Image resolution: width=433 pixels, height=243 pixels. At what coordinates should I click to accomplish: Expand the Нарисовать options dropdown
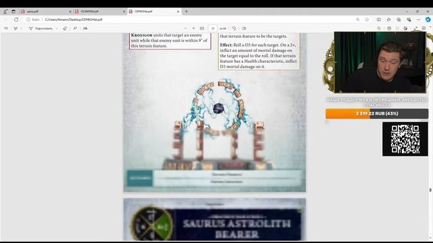pyautogui.click(x=57, y=28)
